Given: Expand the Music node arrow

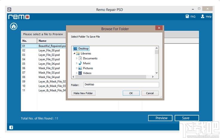Looking at the screenshot, I should click(x=77, y=63).
